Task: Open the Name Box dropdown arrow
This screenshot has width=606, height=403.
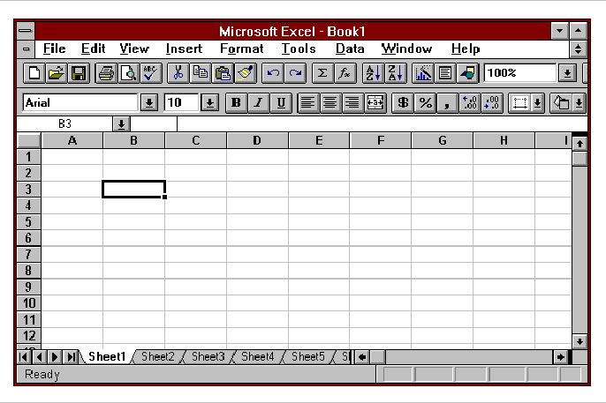Action: pos(121,124)
